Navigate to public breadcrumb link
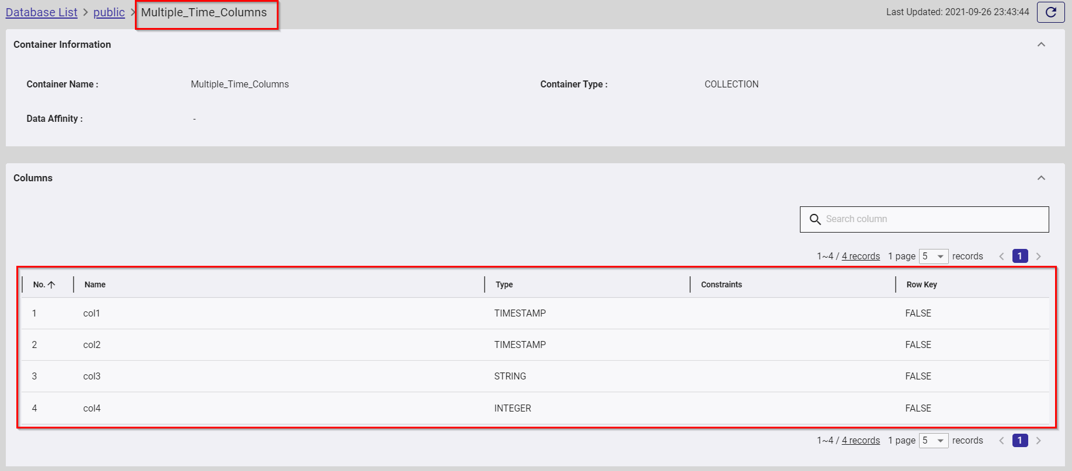Viewport: 1072px width, 471px height. coord(109,12)
